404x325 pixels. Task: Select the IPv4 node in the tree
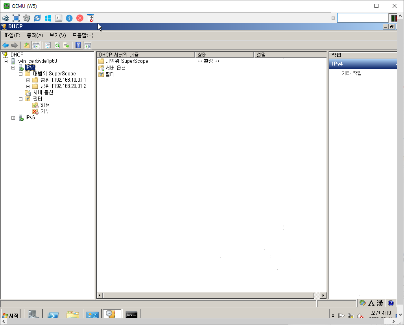(x=30, y=68)
